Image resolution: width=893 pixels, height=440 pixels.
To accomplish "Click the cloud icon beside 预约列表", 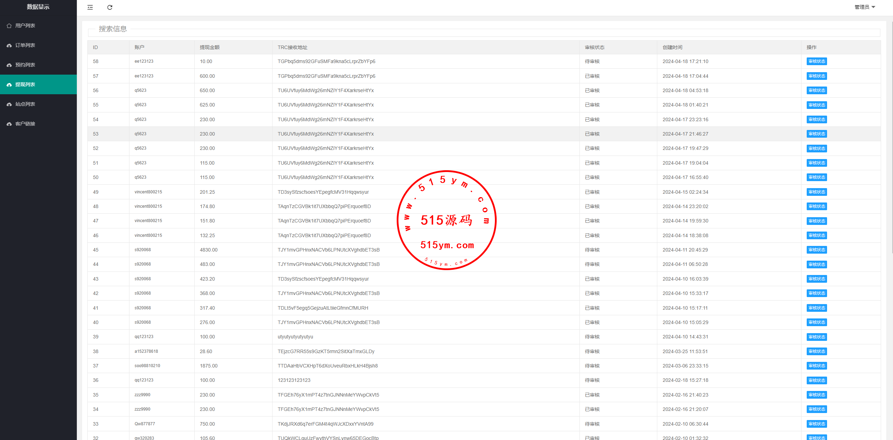I will click(9, 65).
